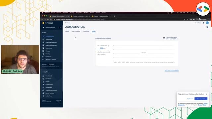Click the billing period calendar icon
This screenshot has height=119, width=212.
coord(164,38)
